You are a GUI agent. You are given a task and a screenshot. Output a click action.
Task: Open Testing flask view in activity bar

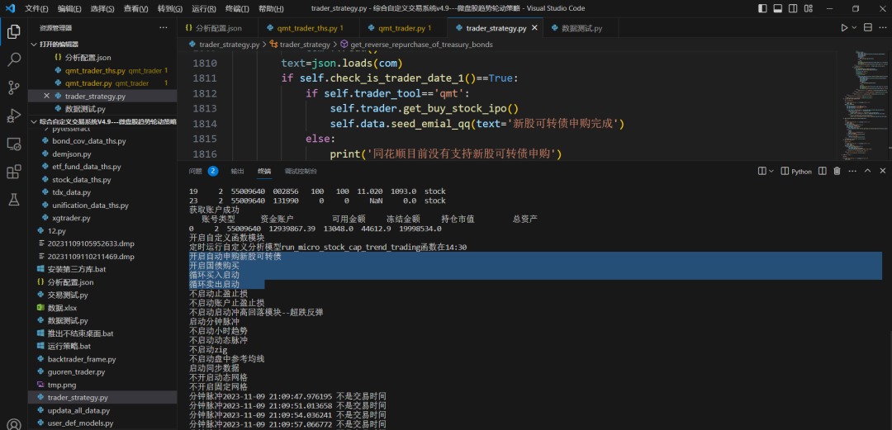click(14, 199)
